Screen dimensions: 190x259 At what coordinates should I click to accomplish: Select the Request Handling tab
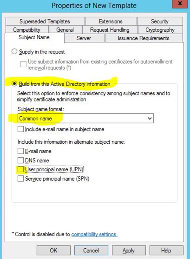pyautogui.click(x=110, y=30)
